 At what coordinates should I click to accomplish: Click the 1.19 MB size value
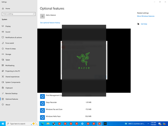[x=88, y=102]
